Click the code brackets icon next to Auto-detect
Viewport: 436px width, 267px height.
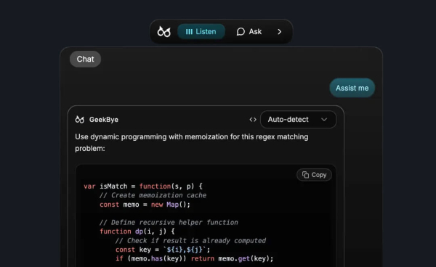click(253, 120)
